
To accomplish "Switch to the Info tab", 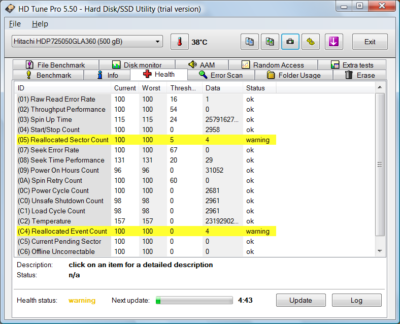I will 107,75.
